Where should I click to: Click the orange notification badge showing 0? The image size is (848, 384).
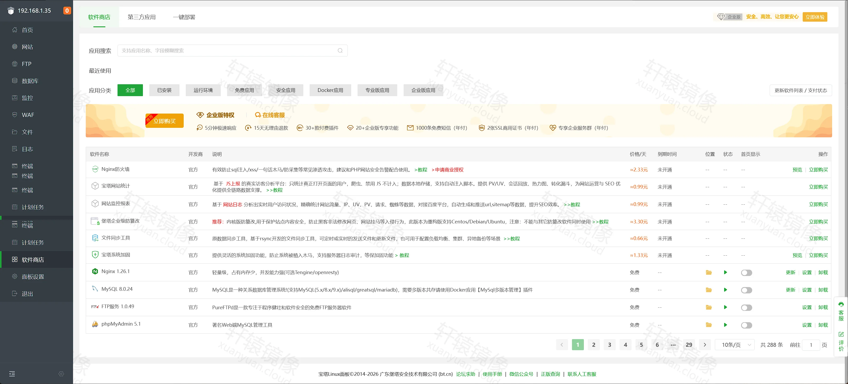tap(67, 11)
